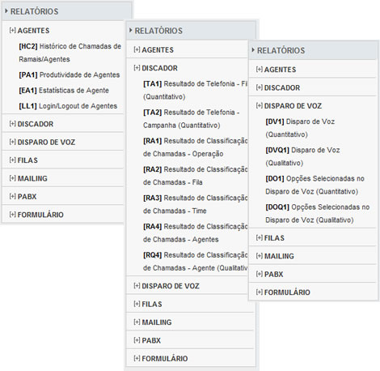The height and width of the screenshot is (371, 380).
Task: Expand FORMULÁRIO in the leftmost panel
Action: click(x=36, y=215)
